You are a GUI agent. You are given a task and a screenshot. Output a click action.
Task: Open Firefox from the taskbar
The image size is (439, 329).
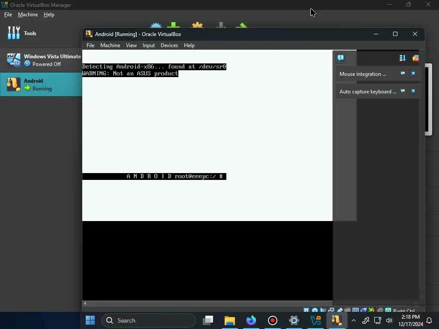251,320
